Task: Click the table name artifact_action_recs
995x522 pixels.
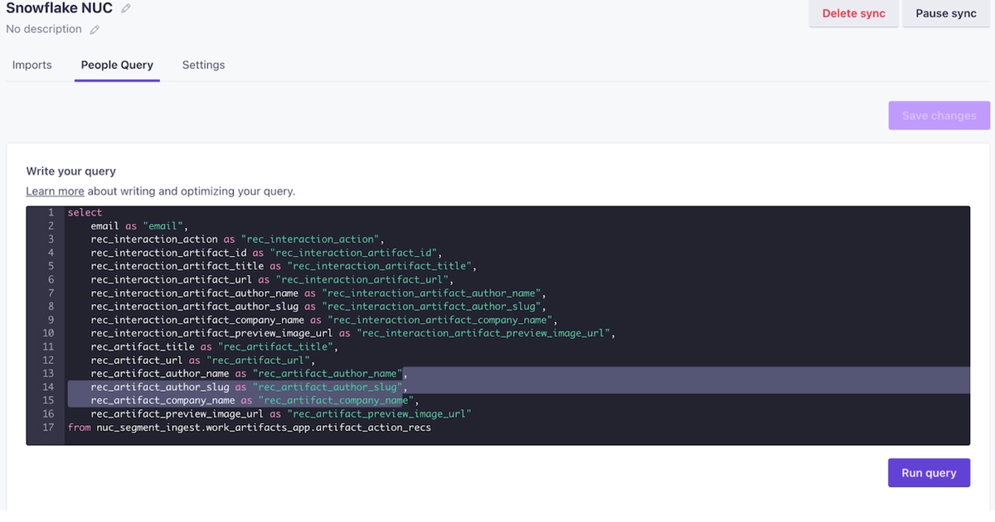Action: point(373,427)
